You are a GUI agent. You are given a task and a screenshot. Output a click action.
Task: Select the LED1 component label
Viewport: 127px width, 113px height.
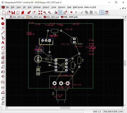[80, 44]
